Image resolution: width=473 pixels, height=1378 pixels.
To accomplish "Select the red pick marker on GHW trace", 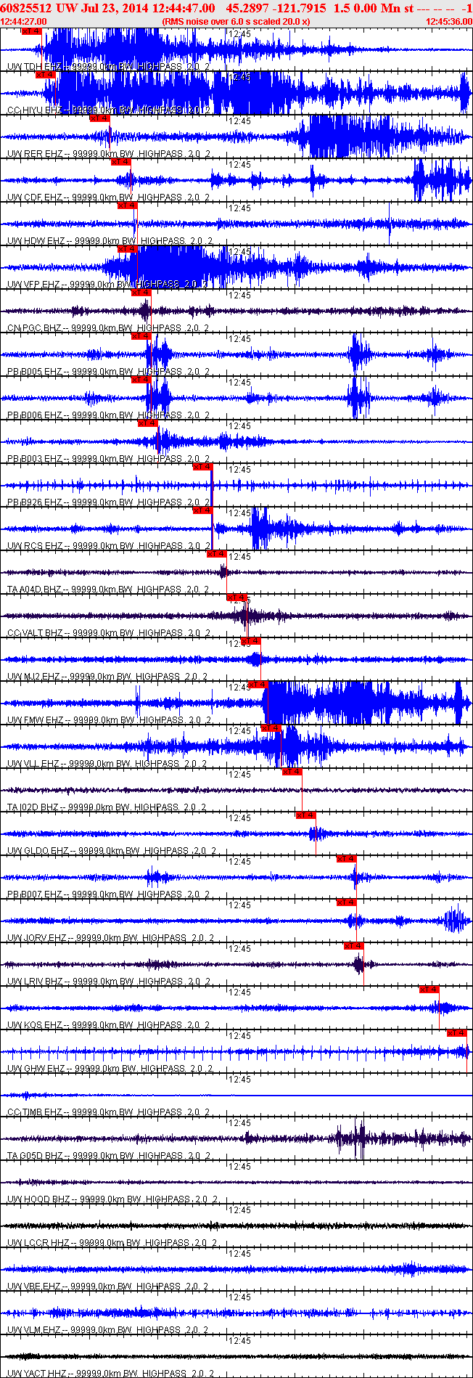I will click(x=457, y=1033).
